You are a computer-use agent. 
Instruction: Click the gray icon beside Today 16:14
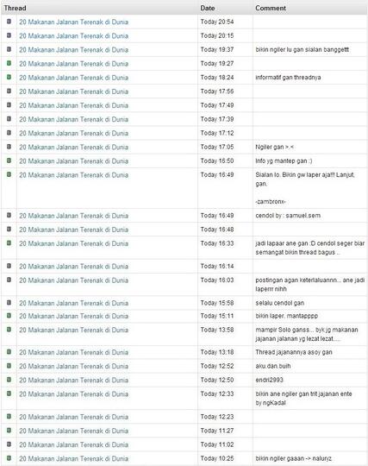9,266
